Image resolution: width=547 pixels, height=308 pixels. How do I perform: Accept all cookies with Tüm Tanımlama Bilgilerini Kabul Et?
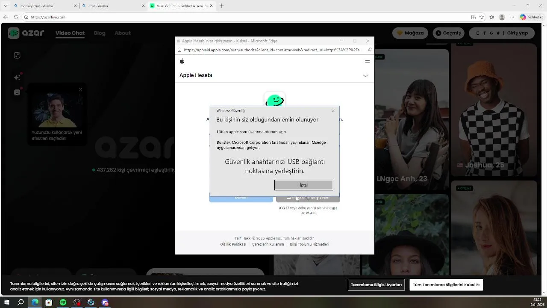click(446, 285)
